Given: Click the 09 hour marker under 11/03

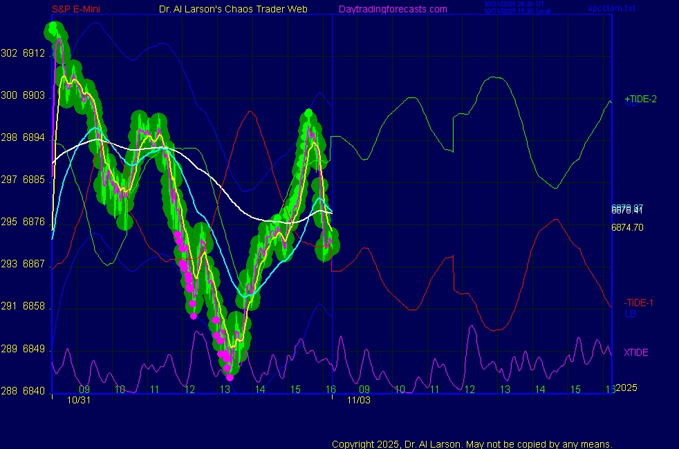Looking at the screenshot, I should (x=364, y=390).
